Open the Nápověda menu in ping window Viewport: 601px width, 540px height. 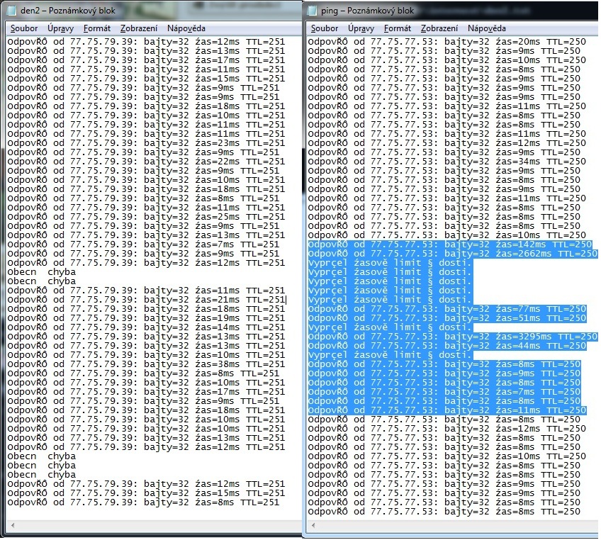point(487,28)
